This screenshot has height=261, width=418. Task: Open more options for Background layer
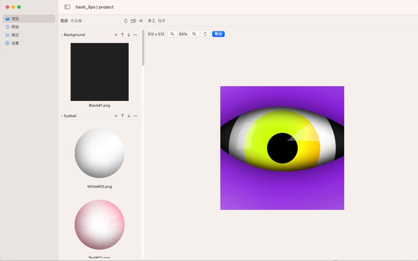tap(135, 35)
